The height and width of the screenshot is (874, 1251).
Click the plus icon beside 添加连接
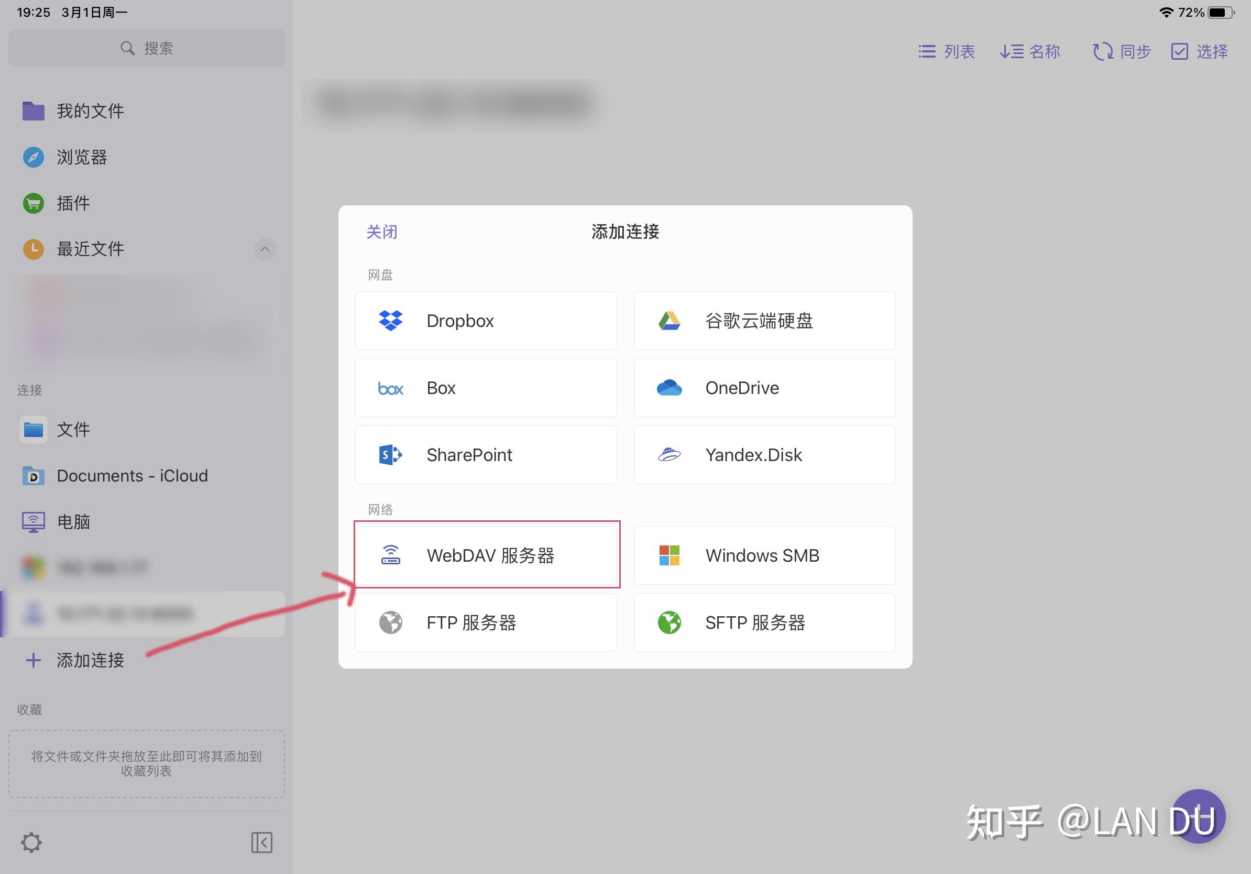(33, 660)
